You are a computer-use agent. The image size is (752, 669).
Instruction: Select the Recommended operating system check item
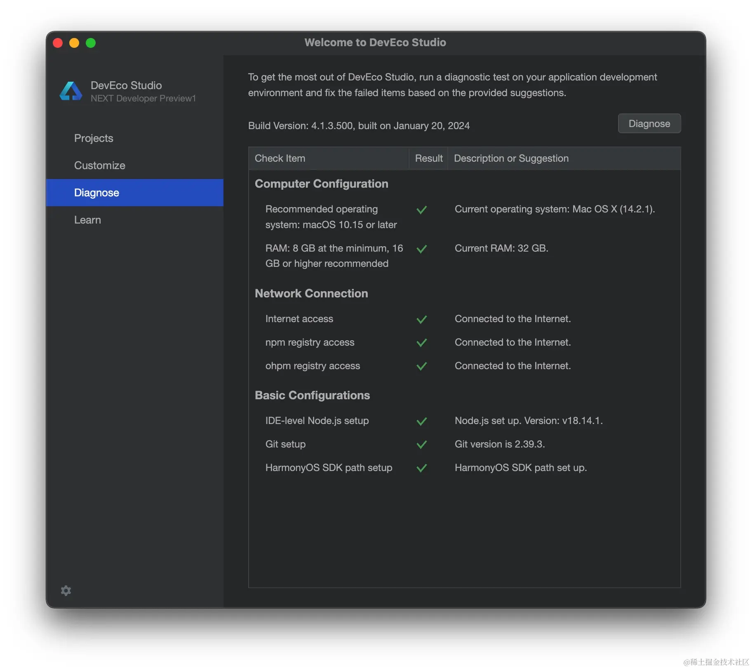click(x=331, y=217)
